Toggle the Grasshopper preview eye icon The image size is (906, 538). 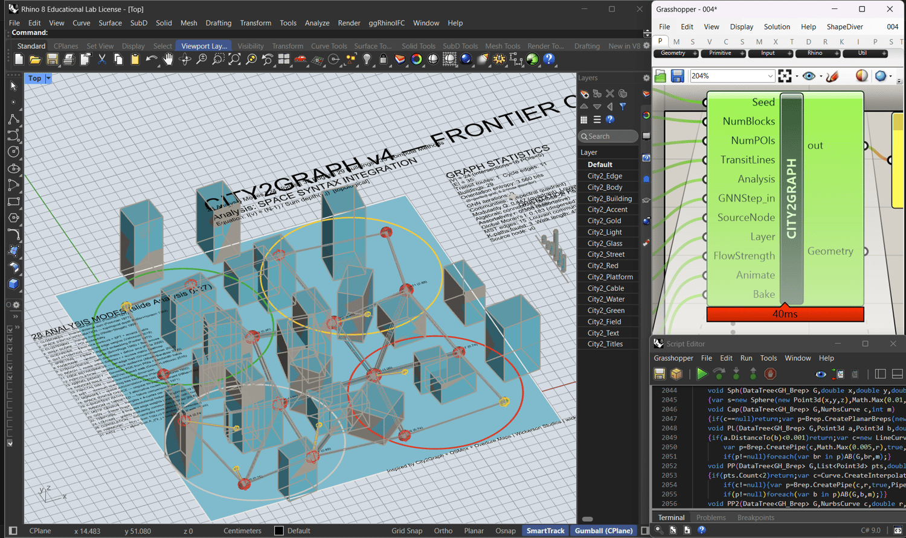click(809, 76)
